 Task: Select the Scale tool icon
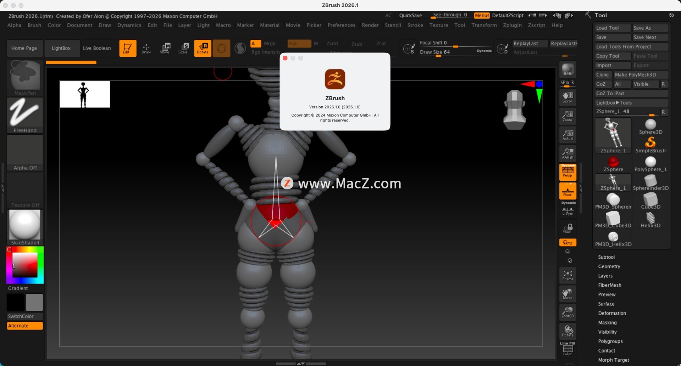(183, 48)
